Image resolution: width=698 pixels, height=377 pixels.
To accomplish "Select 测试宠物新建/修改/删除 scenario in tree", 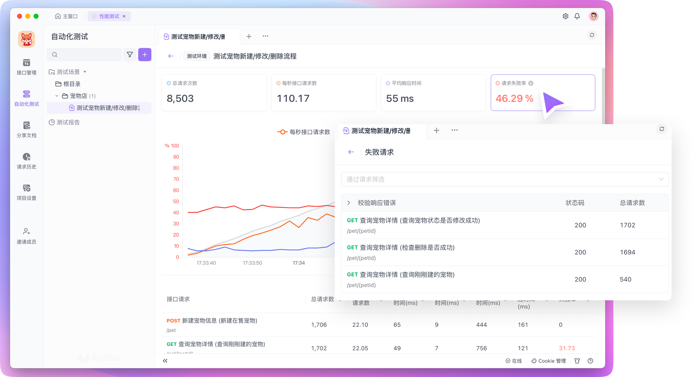I will click(99, 108).
